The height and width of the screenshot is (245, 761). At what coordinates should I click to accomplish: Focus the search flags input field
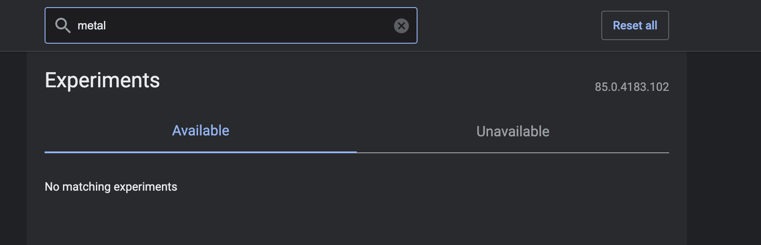click(x=232, y=25)
